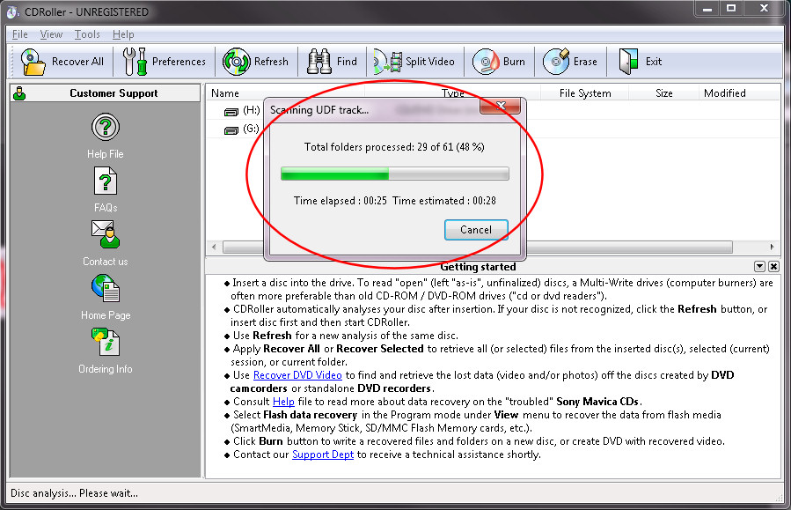Click the Recover All toolbar icon
The image size is (791, 510).
(x=33, y=62)
